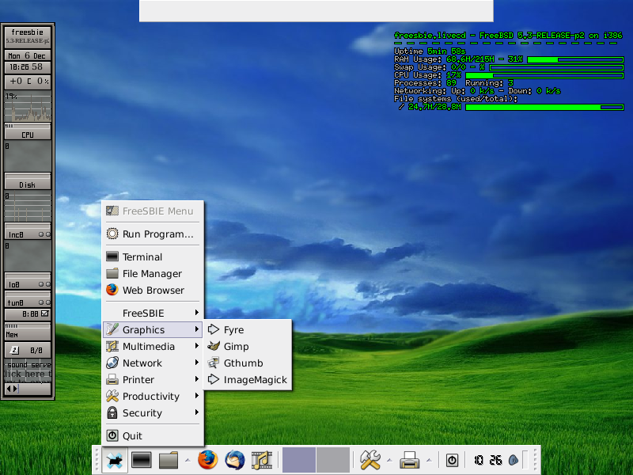633x475 pixels.
Task: Click the Graphics pencil icon in menu
Action: pos(112,329)
